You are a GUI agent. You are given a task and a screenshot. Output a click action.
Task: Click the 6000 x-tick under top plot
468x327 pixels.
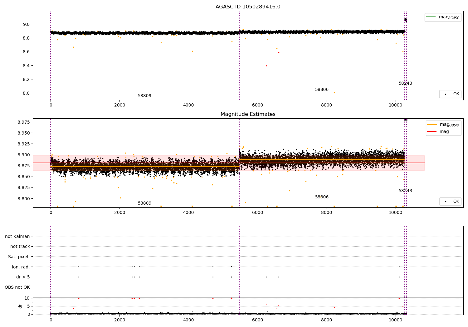pos(258,105)
